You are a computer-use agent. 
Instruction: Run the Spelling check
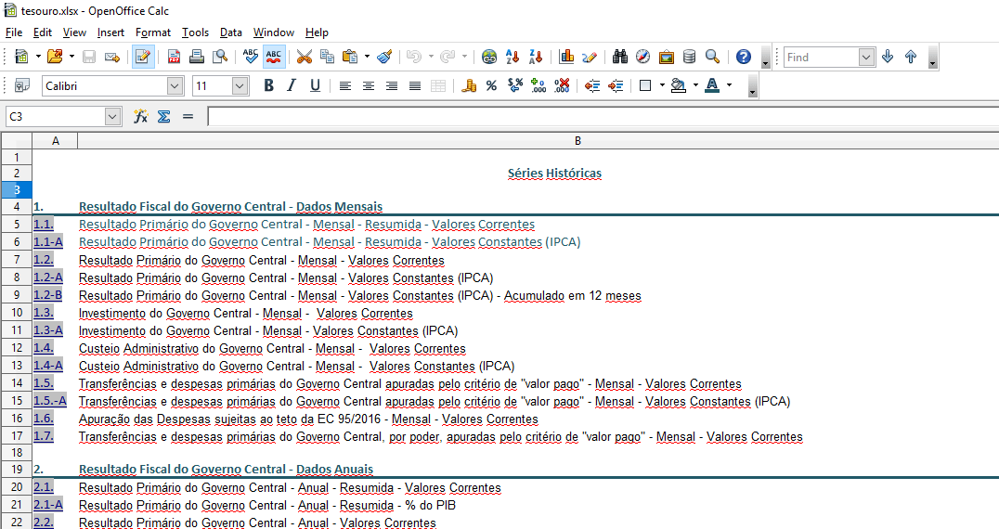pyautogui.click(x=251, y=57)
